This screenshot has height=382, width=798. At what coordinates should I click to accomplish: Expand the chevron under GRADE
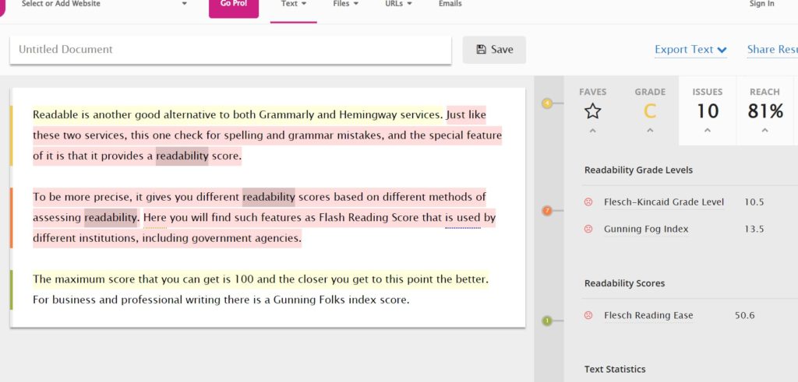coord(650,131)
